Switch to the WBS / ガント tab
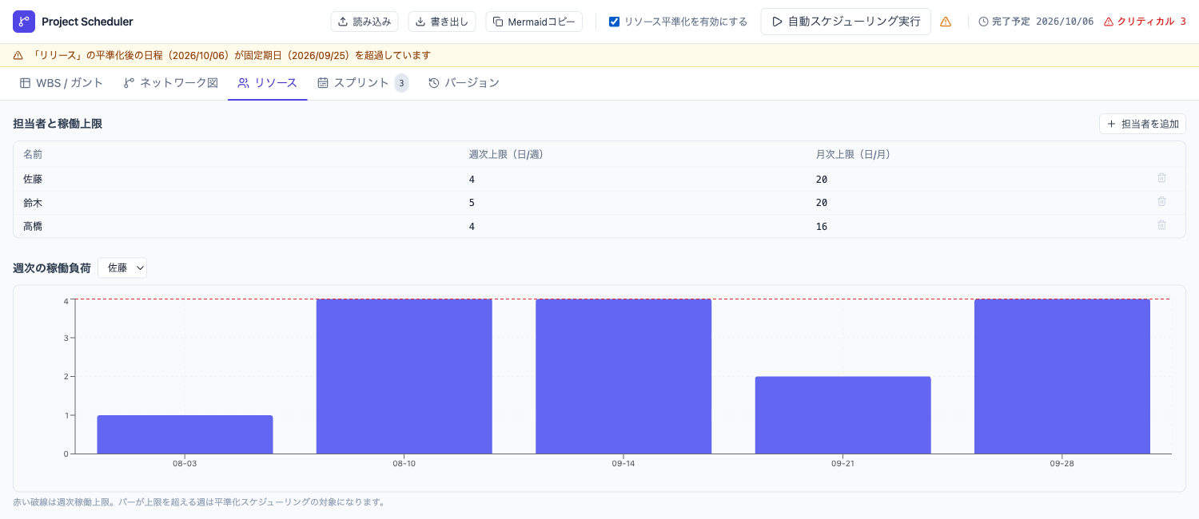Image resolution: width=1199 pixels, height=519 pixels. tap(62, 83)
